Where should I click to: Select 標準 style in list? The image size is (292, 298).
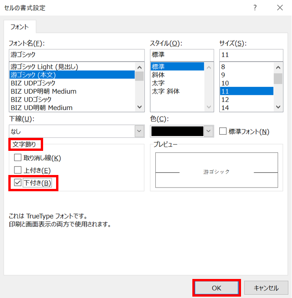pyautogui.click(x=178, y=66)
